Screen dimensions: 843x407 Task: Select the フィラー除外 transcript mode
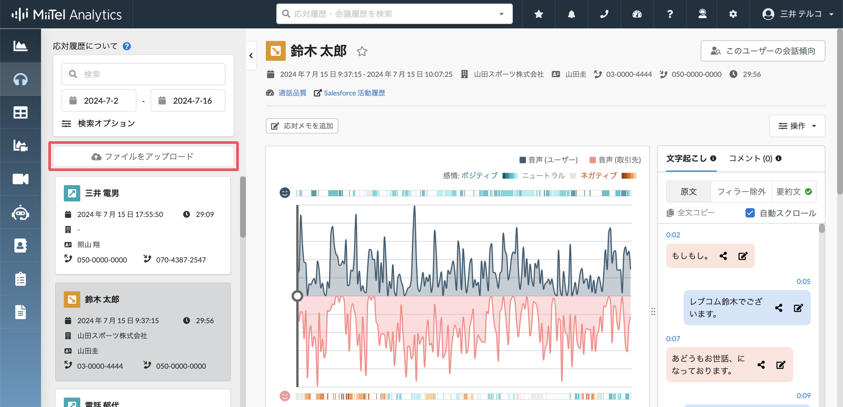[741, 192]
